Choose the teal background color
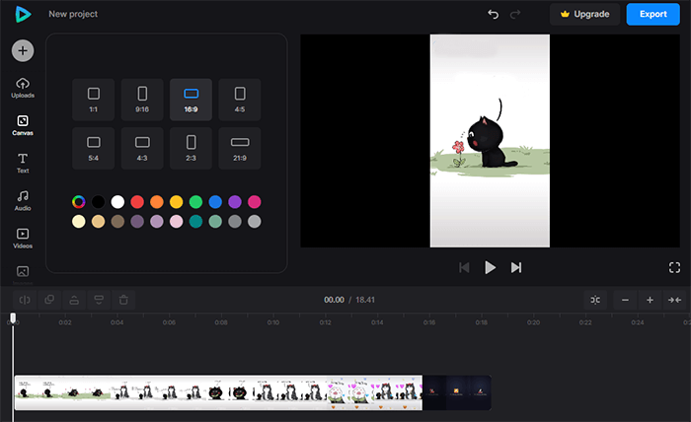This screenshot has width=691, height=422. pyautogui.click(x=195, y=221)
